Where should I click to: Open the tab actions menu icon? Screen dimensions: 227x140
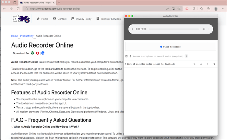pos(15,3)
